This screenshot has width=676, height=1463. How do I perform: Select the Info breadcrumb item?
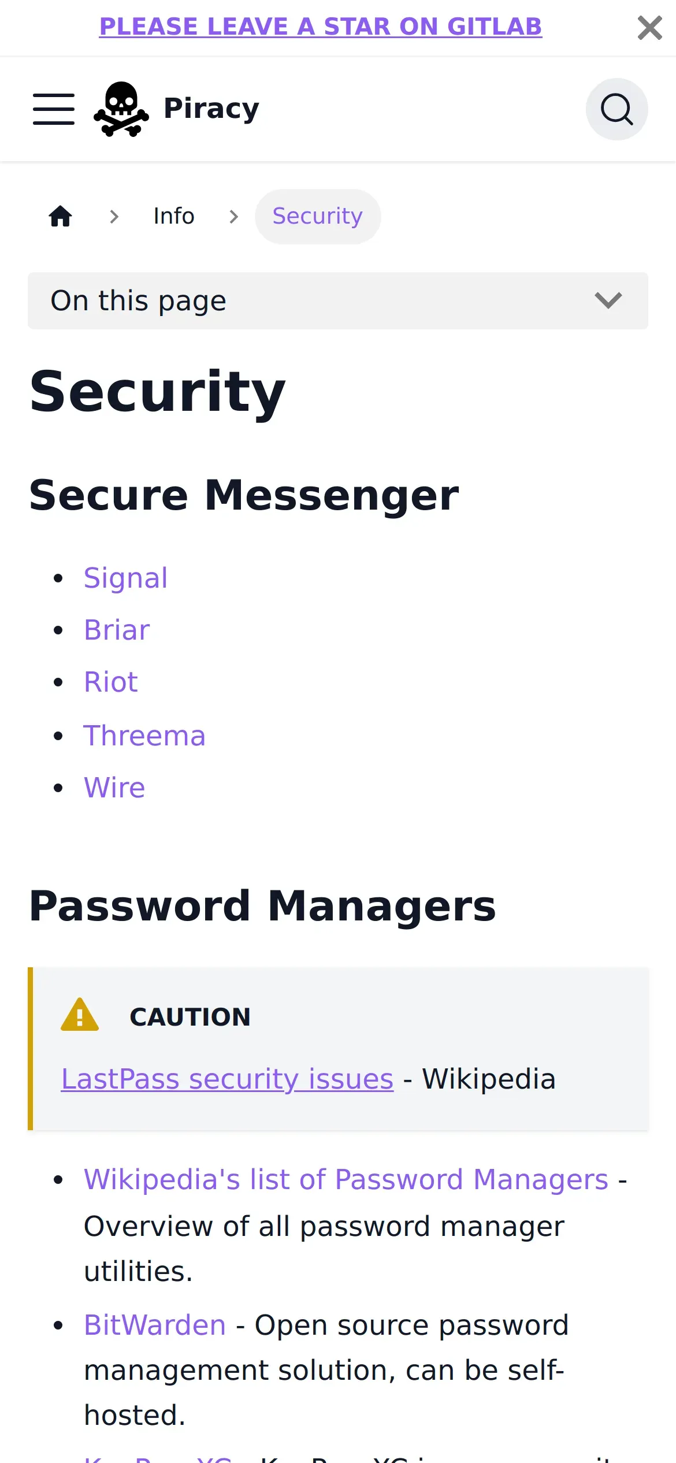coord(174,217)
